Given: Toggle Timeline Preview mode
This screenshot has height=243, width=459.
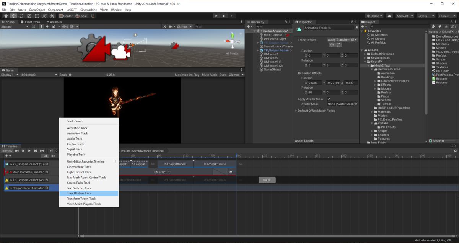Looking at the screenshot, I should (7, 151).
